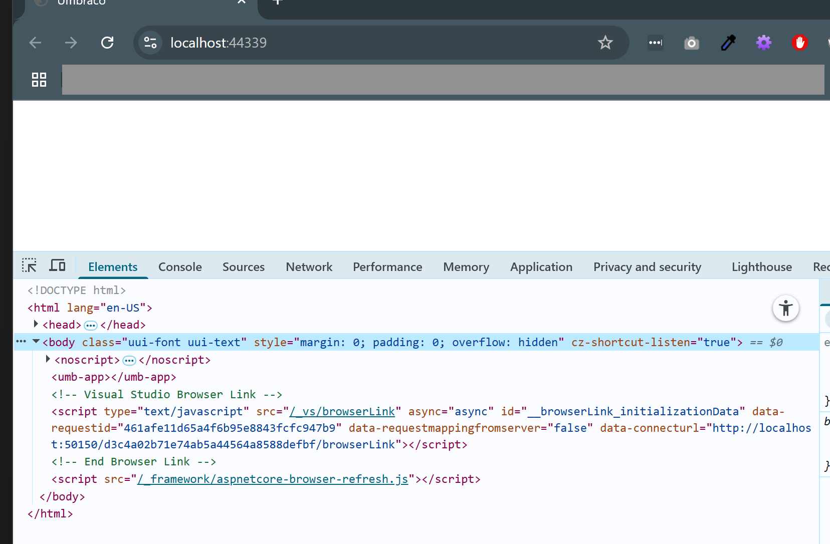Image resolution: width=830 pixels, height=544 pixels.
Task: Open a new browser tab
Action: point(278,2)
